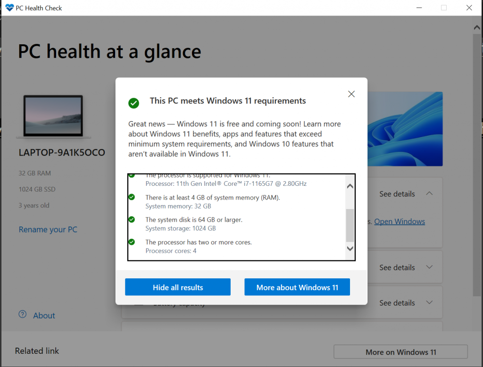Click check icon for system disk requirement
This screenshot has width=483, height=367.
[x=132, y=219]
